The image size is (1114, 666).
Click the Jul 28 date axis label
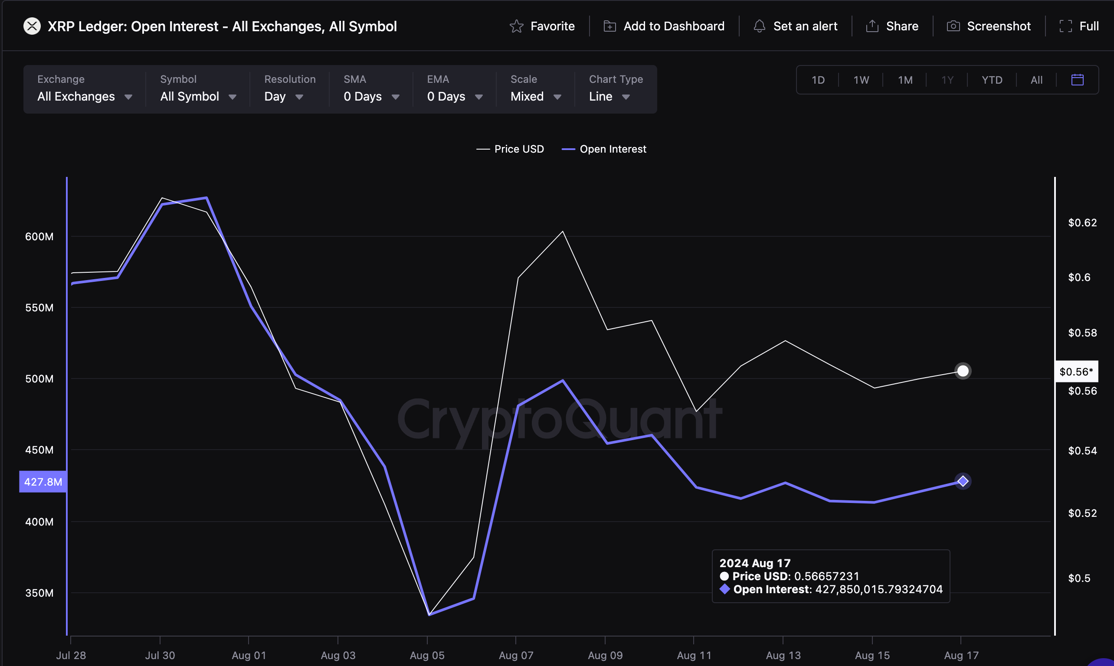tap(71, 655)
